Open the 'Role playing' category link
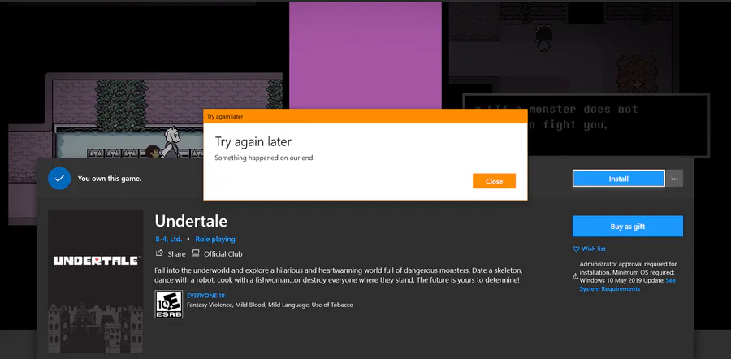731x359 pixels. [x=215, y=239]
